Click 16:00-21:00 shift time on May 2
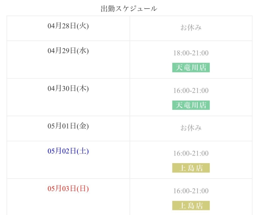 click(x=191, y=153)
